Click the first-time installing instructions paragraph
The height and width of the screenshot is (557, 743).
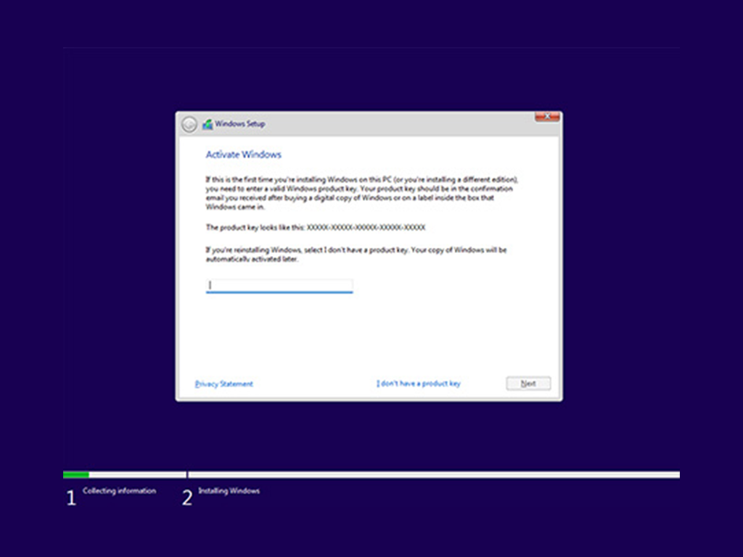point(363,192)
